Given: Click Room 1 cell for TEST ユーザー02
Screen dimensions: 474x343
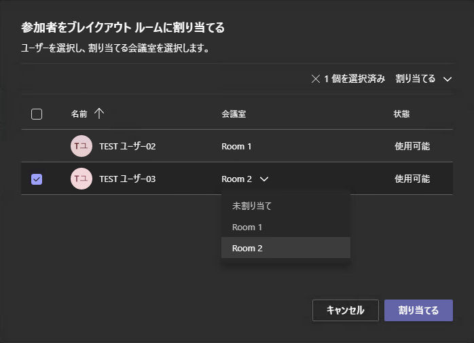Looking at the screenshot, I should pos(236,146).
